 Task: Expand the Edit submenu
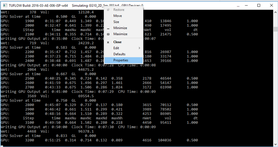tap(123, 48)
